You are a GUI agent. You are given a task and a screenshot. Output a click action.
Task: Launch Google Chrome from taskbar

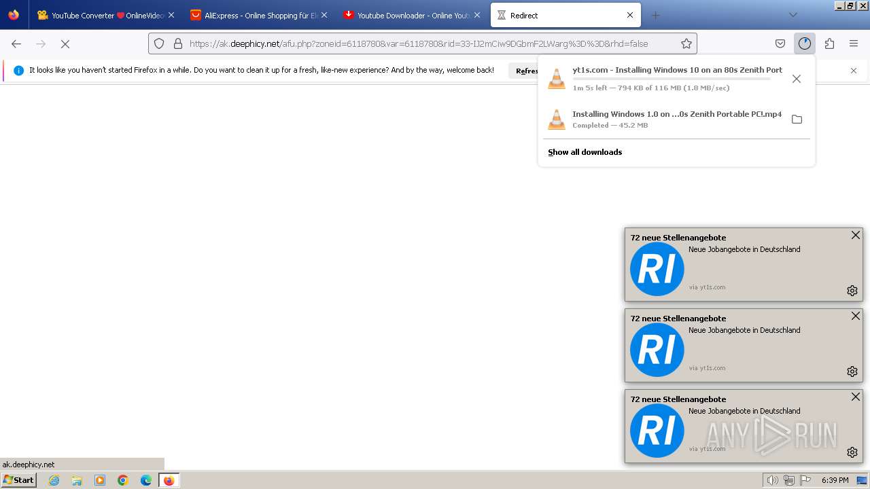pyautogui.click(x=123, y=480)
